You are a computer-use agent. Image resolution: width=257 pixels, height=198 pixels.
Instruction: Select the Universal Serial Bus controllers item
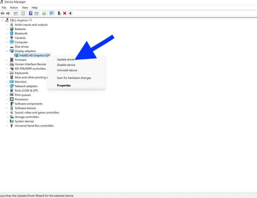pyautogui.click(x=34, y=126)
